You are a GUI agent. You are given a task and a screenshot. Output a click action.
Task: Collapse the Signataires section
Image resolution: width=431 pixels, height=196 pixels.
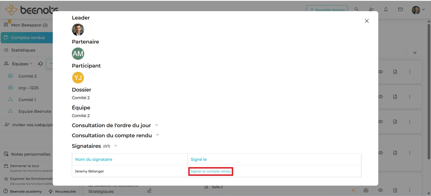[x=116, y=146]
